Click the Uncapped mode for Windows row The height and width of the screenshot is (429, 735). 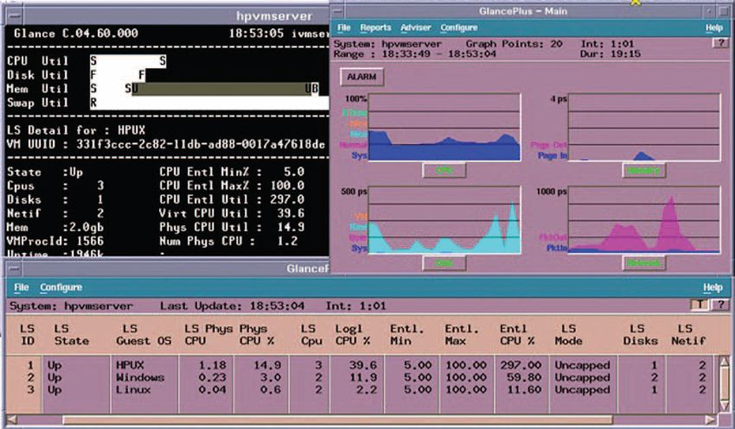(x=582, y=377)
